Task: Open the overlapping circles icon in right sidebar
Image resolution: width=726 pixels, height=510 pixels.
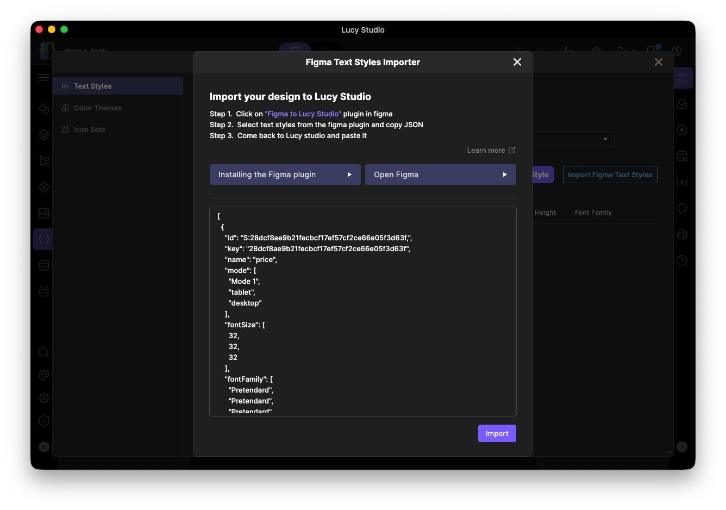Action: click(682, 104)
